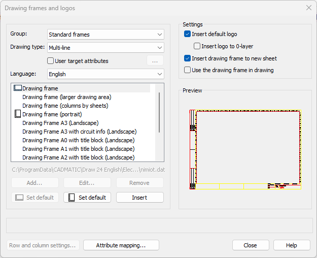
Task: Enable User target attributes option
Action: coord(50,61)
